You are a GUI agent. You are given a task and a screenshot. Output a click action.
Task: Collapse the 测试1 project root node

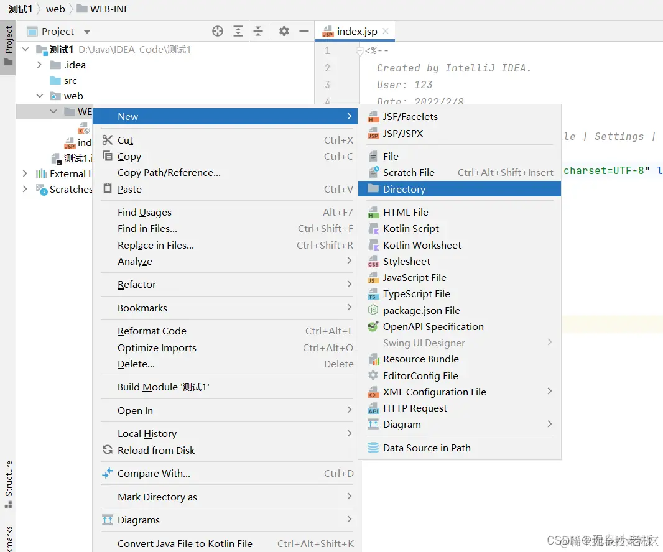click(25, 50)
